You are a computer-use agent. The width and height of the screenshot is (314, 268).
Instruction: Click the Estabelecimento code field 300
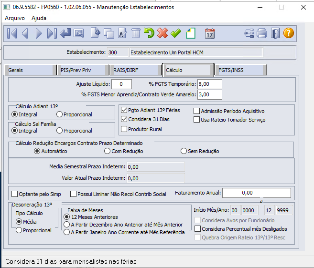coord(118,52)
